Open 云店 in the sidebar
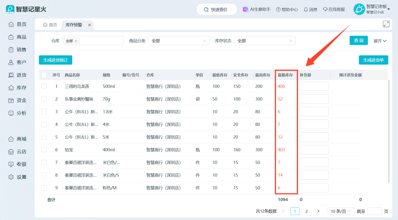This screenshot has width=398, height=220. 17,152
